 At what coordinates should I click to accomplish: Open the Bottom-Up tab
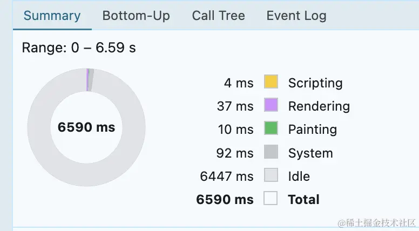click(136, 16)
